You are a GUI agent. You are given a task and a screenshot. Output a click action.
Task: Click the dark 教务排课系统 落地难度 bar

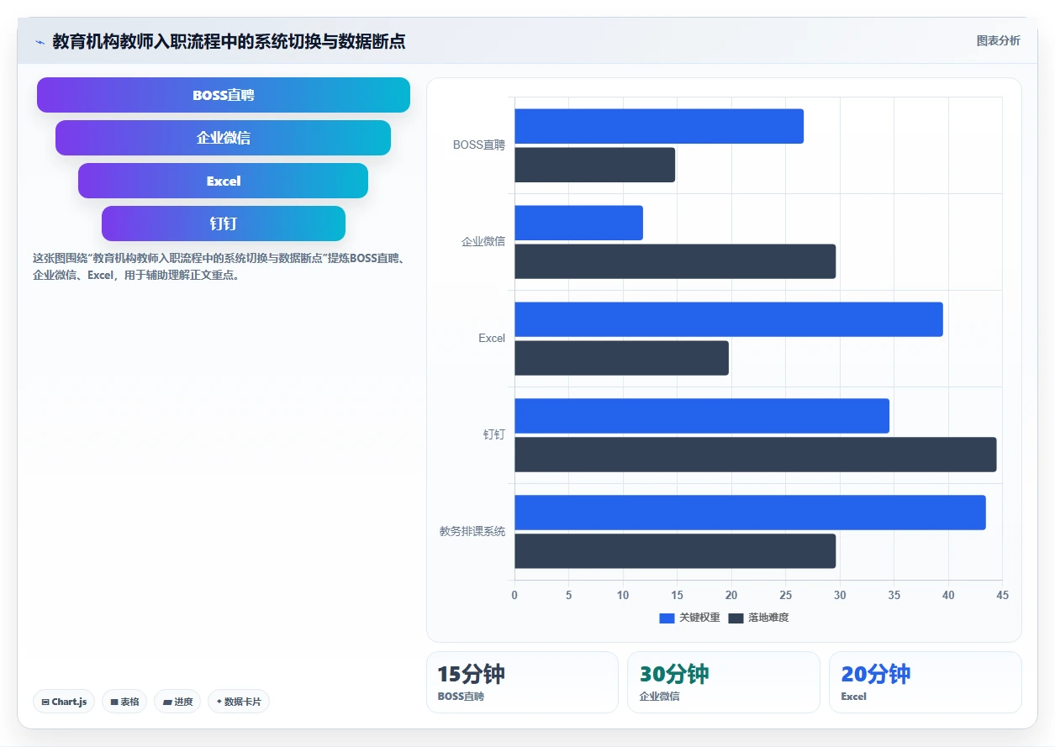pos(675,551)
